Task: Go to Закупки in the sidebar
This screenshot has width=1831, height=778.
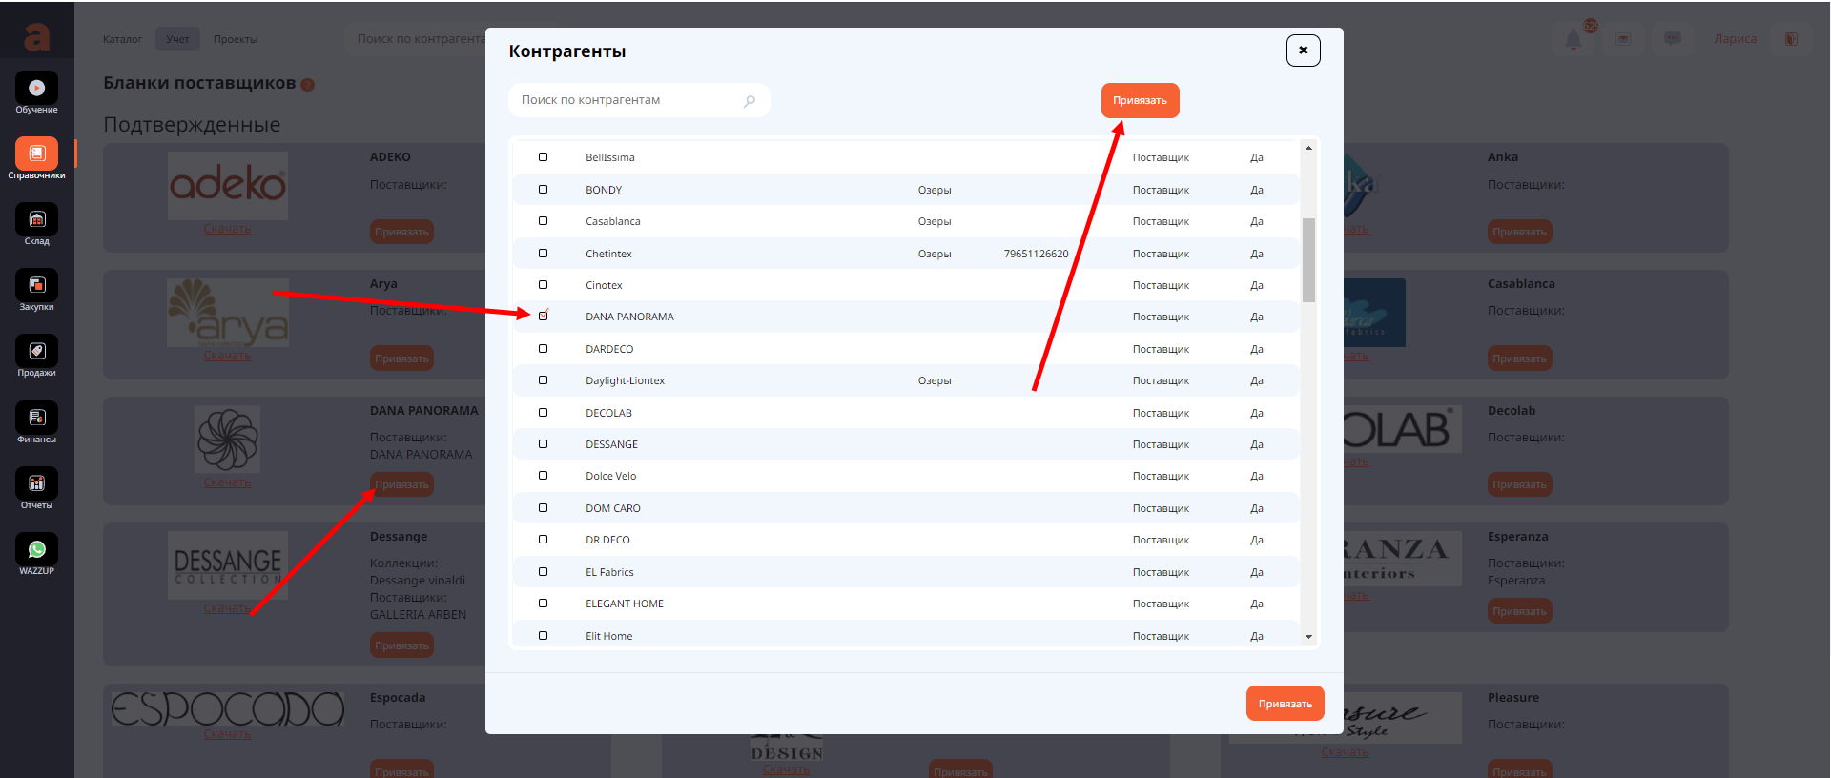Action: 36,286
